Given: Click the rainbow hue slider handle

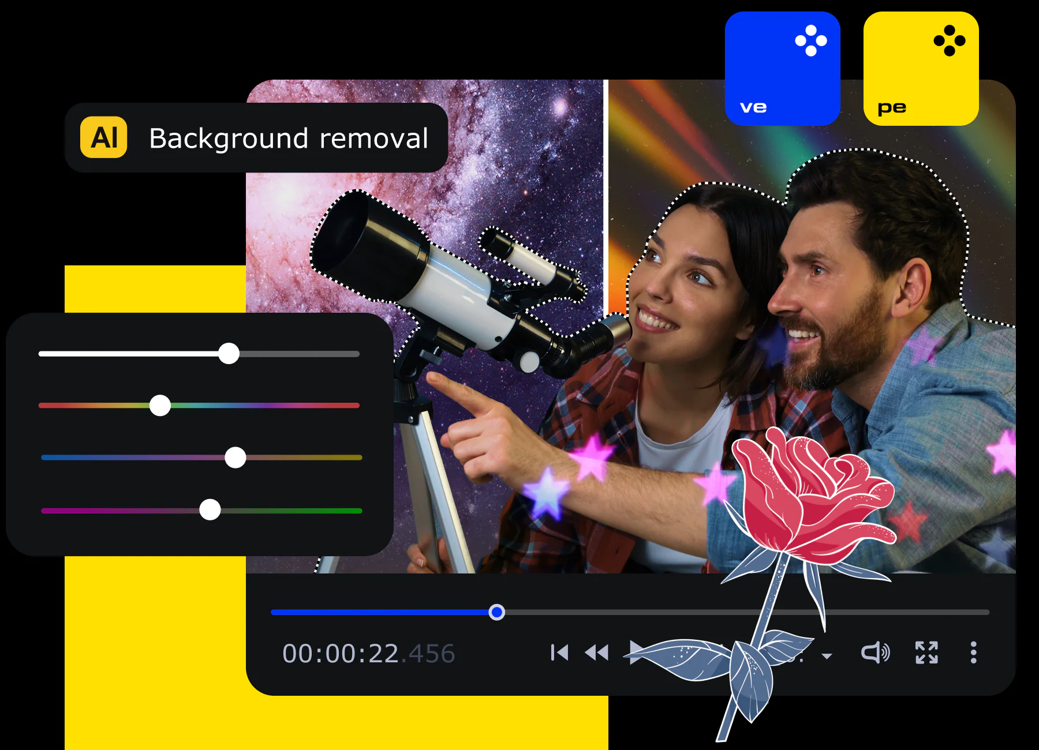Looking at the screenshot, I should pos(160,406).
